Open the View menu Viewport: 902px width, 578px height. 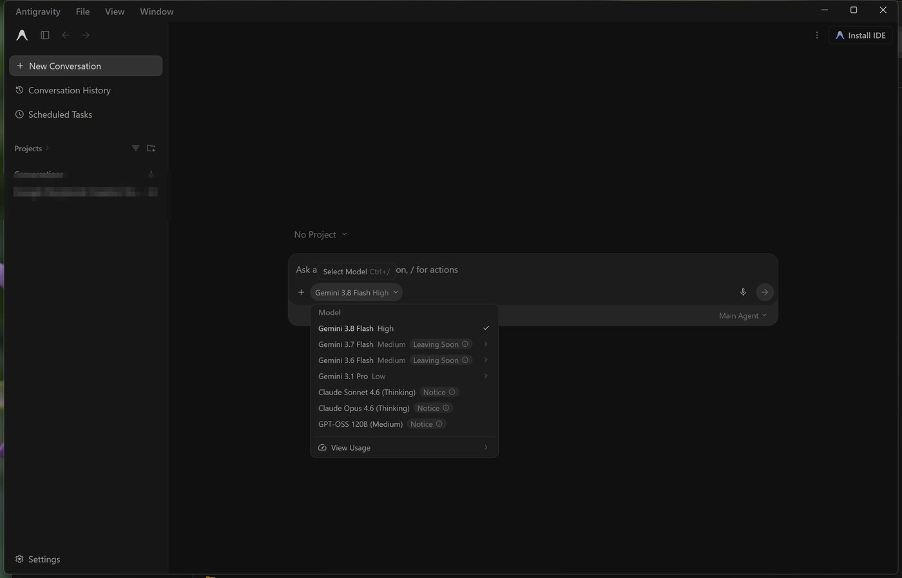(x=115, y=12)
